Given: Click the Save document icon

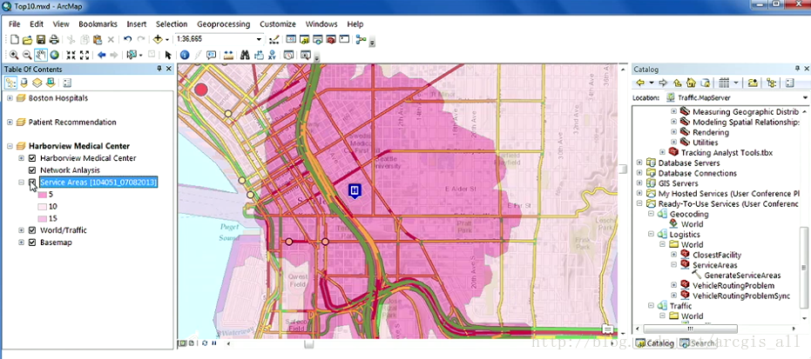Looking at the screenshot, I should (x=41, y=39).
